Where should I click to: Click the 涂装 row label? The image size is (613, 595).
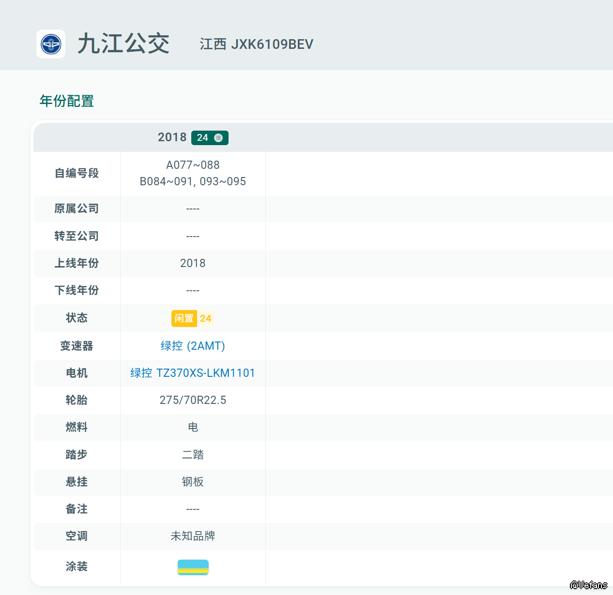pyautogui.click(x=77, y=566)
